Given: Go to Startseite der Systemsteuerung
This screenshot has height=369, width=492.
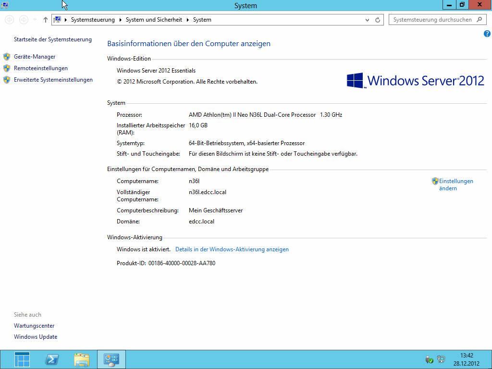Looking at the screenshot, I should tap(53, 39).
